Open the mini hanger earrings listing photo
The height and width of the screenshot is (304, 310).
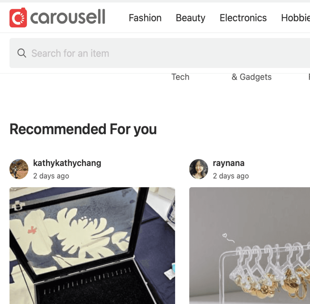click(x=250, y=246)
